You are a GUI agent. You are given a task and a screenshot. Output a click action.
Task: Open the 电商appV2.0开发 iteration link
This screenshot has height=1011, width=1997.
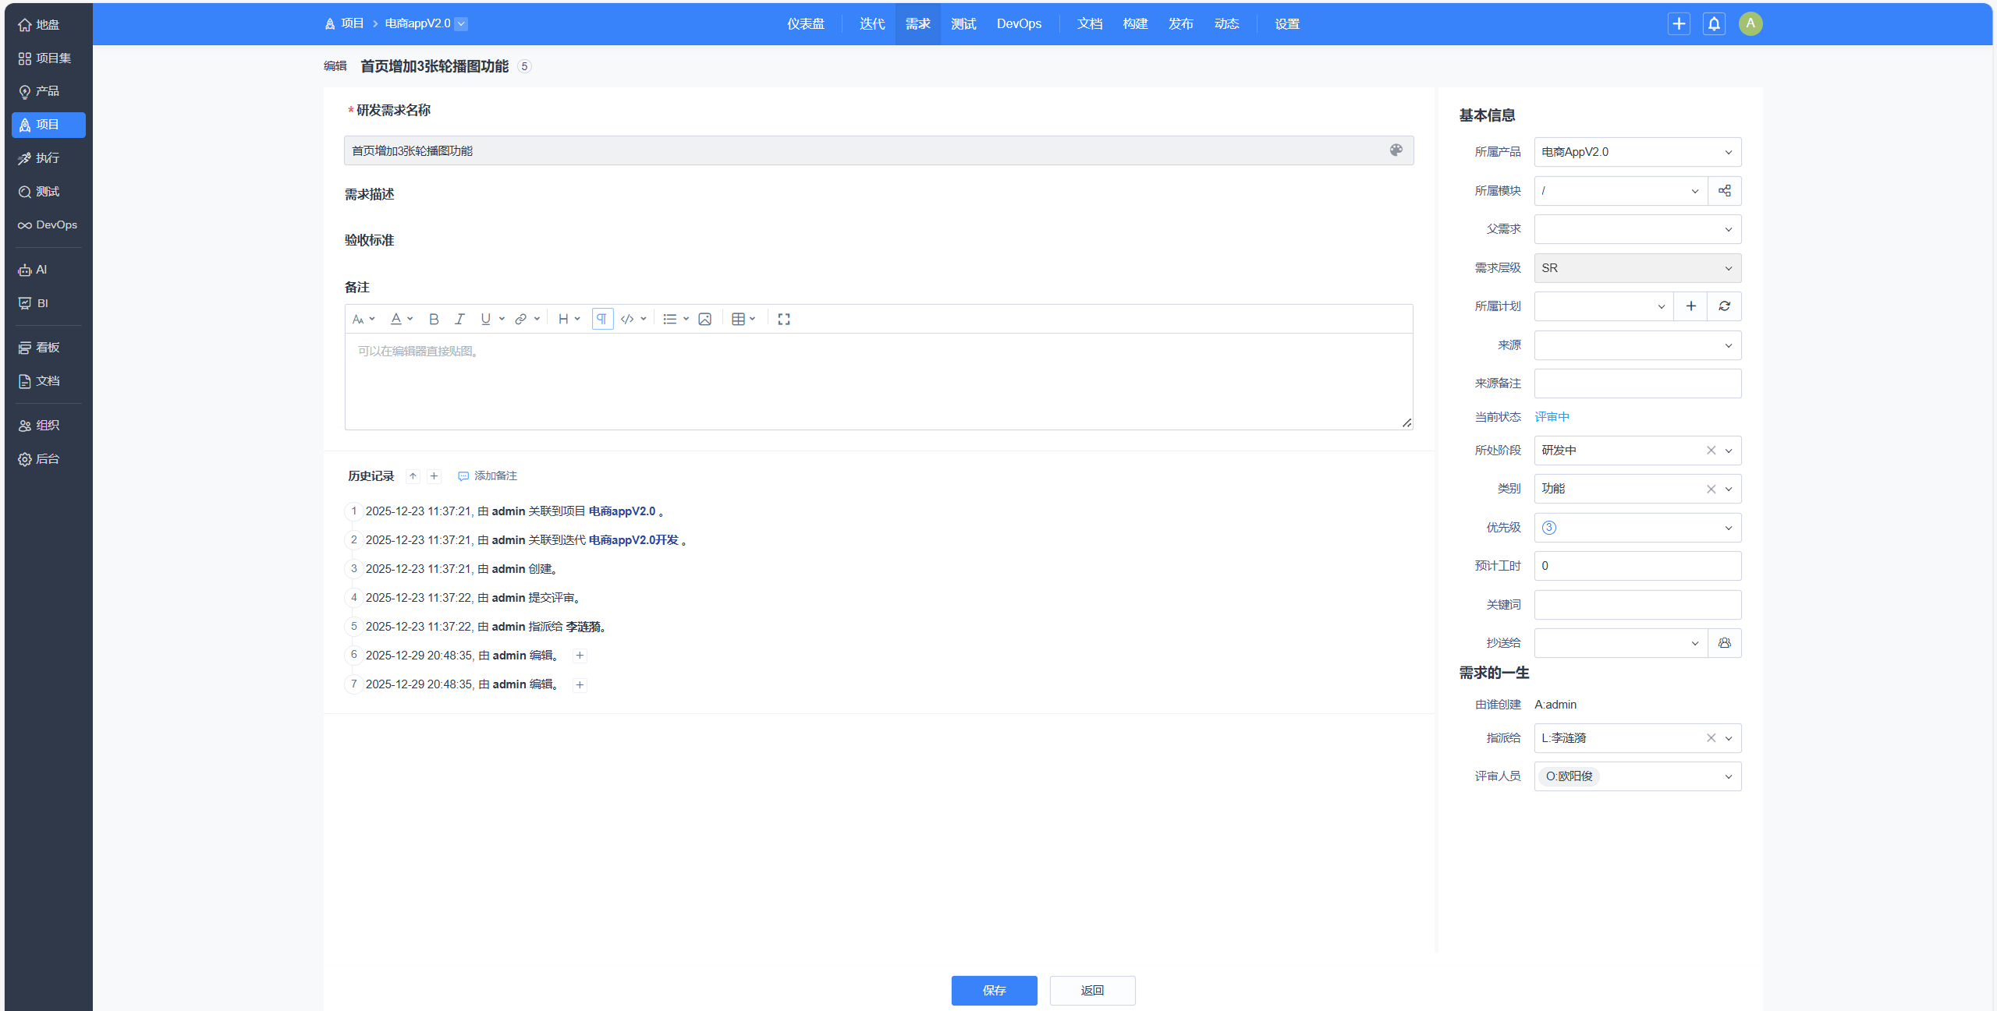[x=633, y=540]
